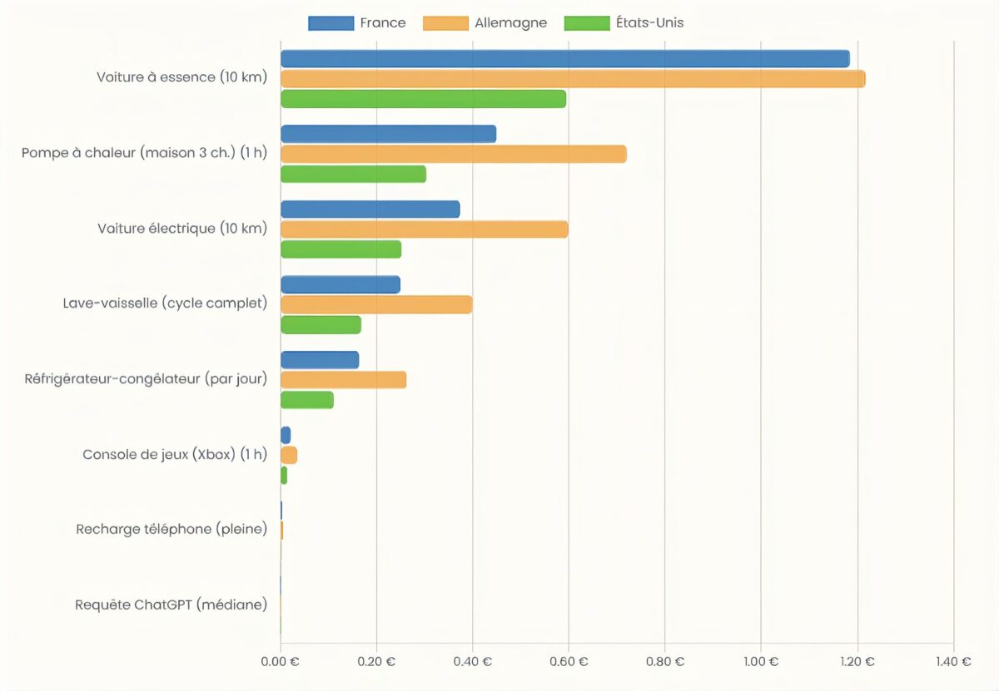The image size is (999, 691).
Task: Select the orange Allemagne bar for Pompe à chaleur
Action: tap(454, 154)
